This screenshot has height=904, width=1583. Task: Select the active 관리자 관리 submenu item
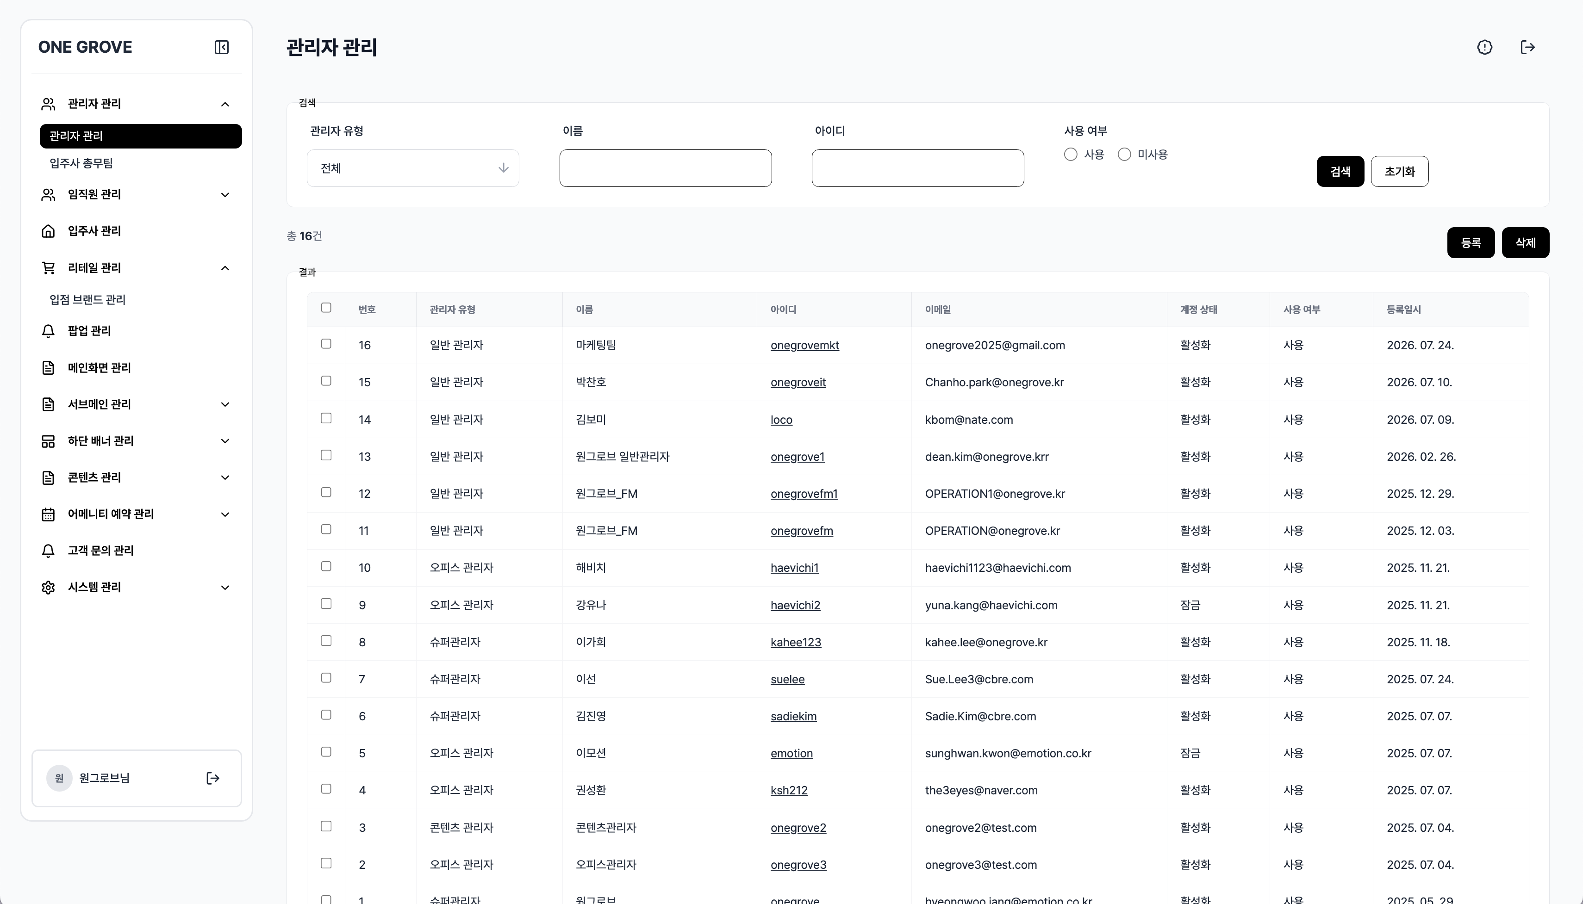point(140,136)
